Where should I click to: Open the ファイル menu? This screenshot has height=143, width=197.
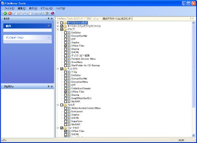tap(9, 9)
